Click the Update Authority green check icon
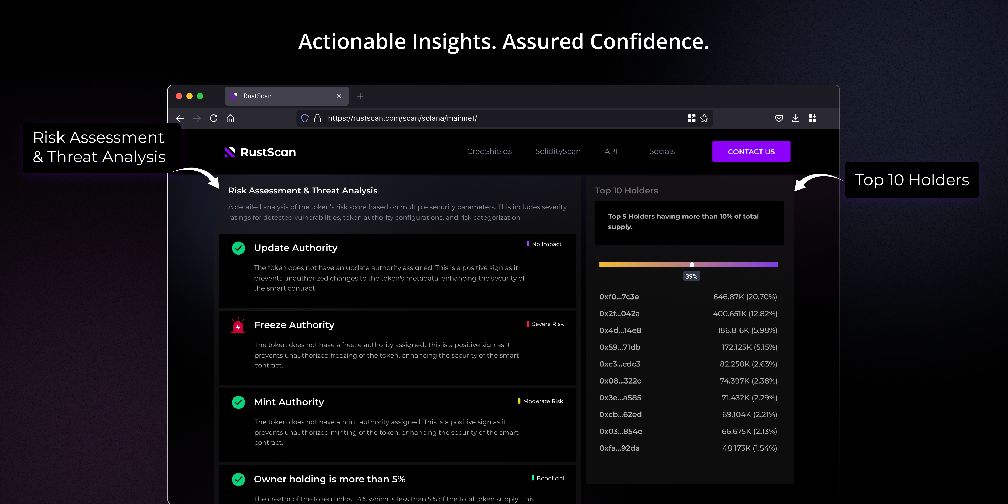The height and width of the screenshot is (504, 1008). [238, 248]
